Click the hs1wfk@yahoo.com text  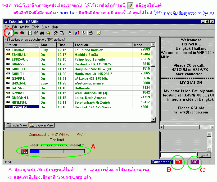click(191, 112)
